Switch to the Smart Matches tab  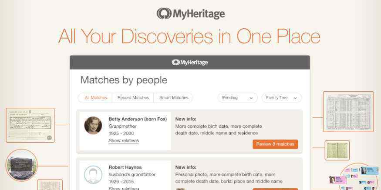(174, 97)
